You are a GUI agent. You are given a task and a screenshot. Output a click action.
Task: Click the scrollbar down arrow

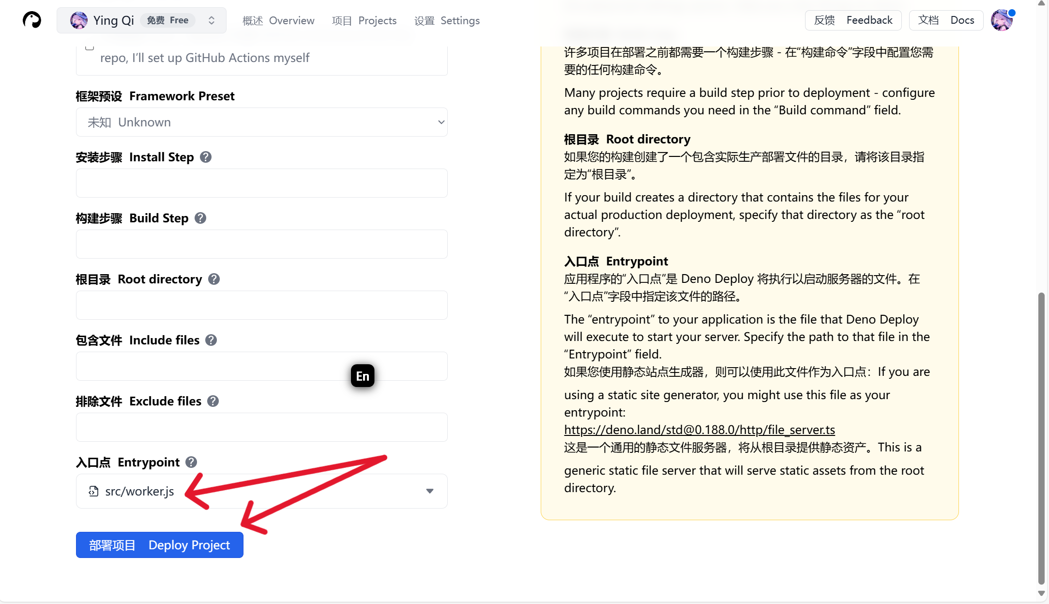[x=1041, y=593]
